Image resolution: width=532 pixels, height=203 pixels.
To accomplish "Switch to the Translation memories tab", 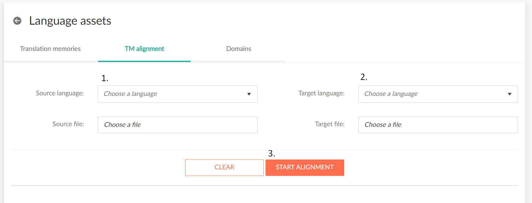I will pos(50,49).
